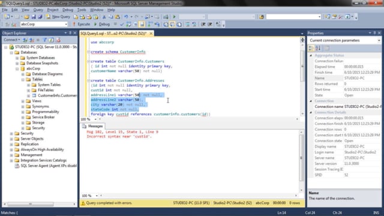Click the Increase Indent icon in SQL toolbar
The width and height of the screenshot is (384, 216).
(210, 24)
